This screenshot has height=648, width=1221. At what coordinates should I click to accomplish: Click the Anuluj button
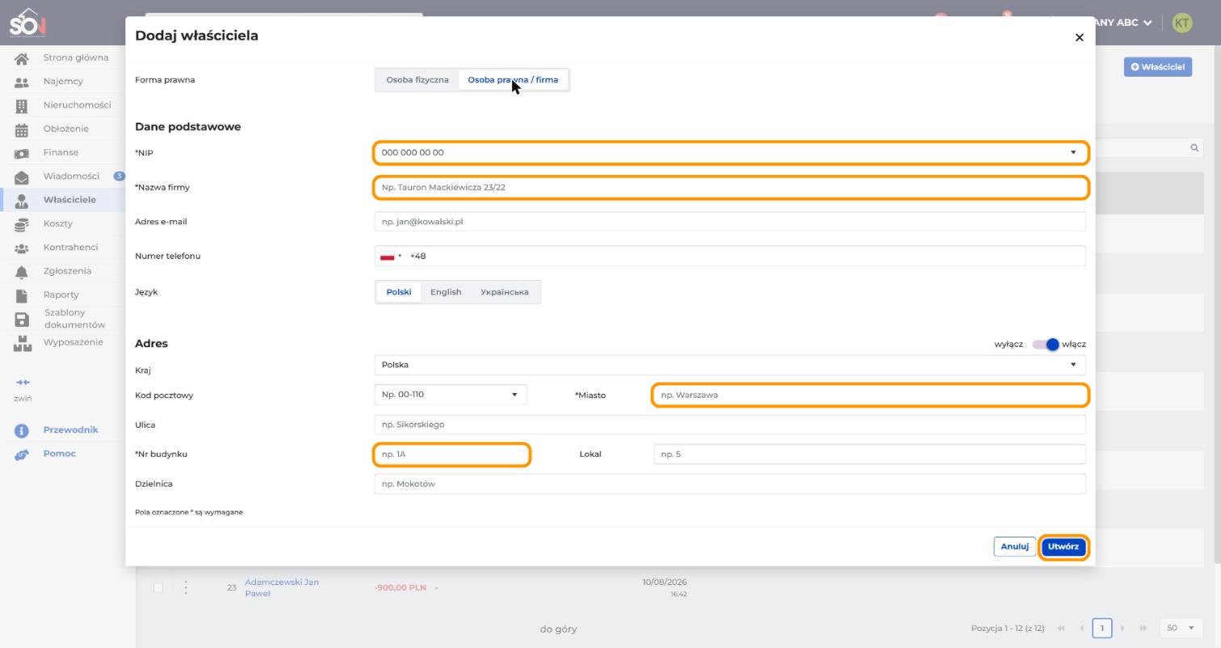1014,547
